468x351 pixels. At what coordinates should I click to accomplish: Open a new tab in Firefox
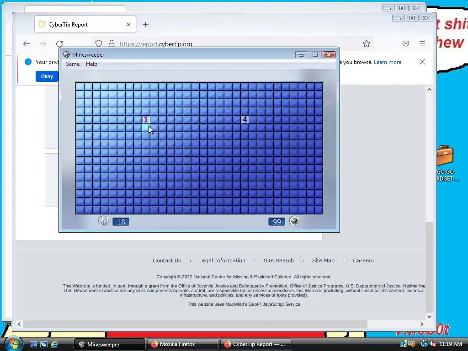(146, 25)
